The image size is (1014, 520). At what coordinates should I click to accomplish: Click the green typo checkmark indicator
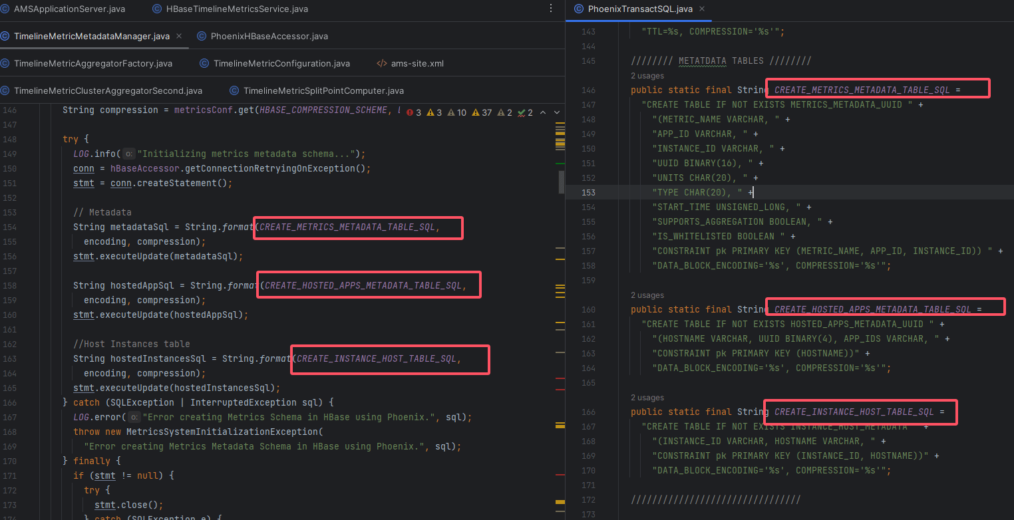coord(526,112)
